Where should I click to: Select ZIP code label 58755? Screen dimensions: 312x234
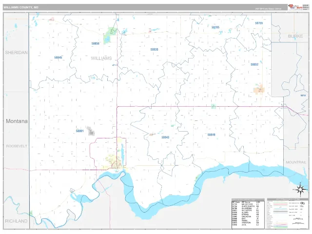pos(259,23)
